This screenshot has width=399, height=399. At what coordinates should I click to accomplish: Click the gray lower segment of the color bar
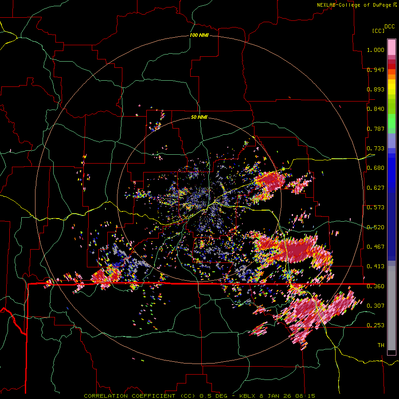coord(391,308)
